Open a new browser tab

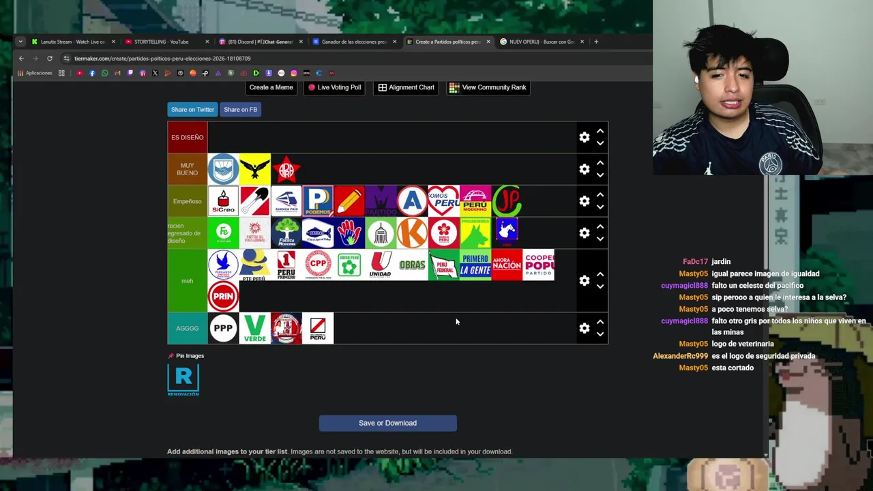(x=596, y=42)
